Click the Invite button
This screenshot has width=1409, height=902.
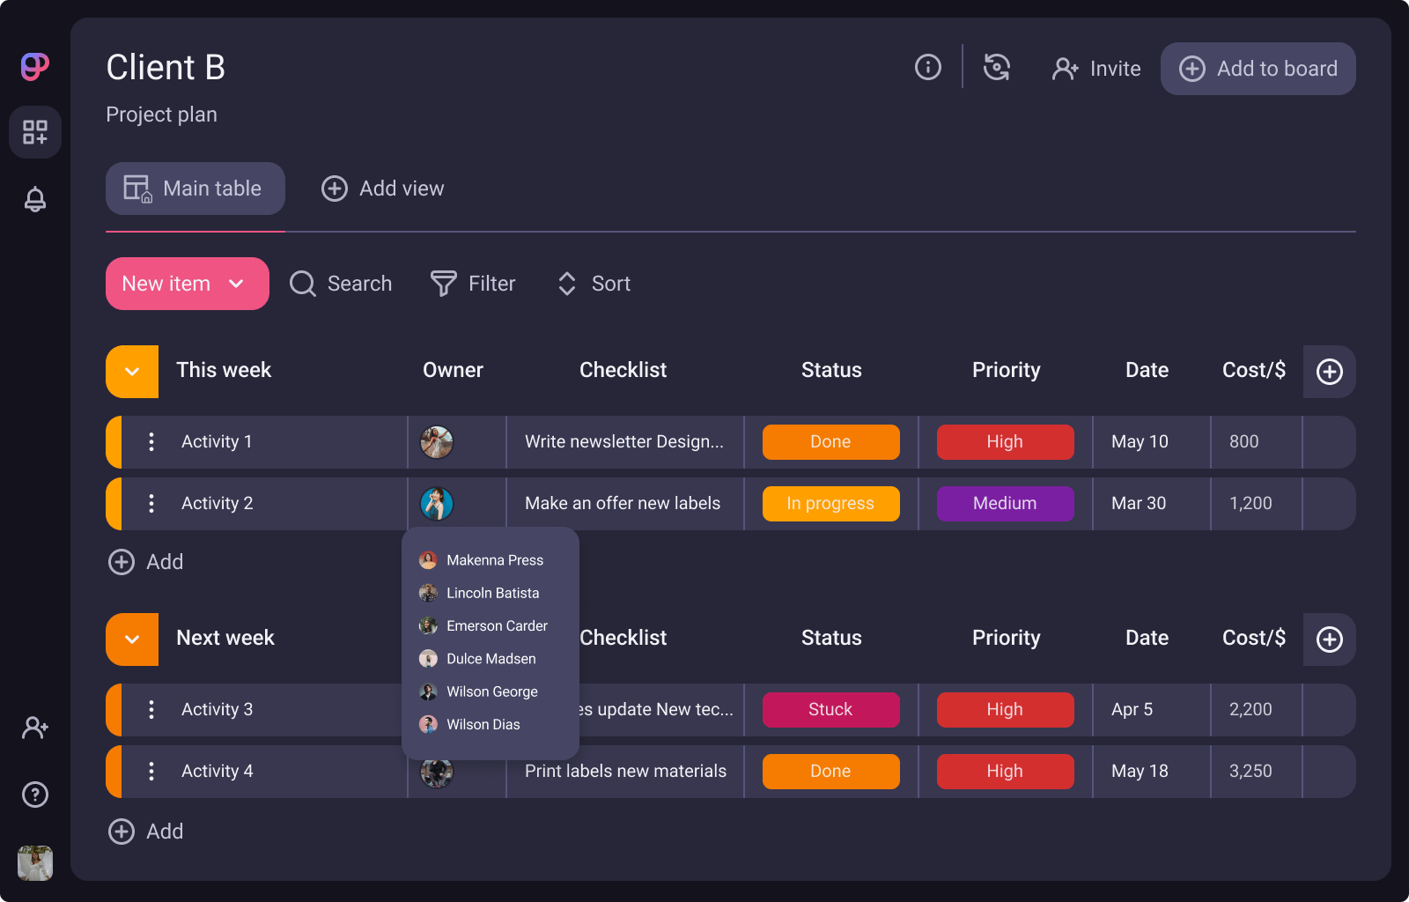pyautogui.click(x=1095, y=69)
